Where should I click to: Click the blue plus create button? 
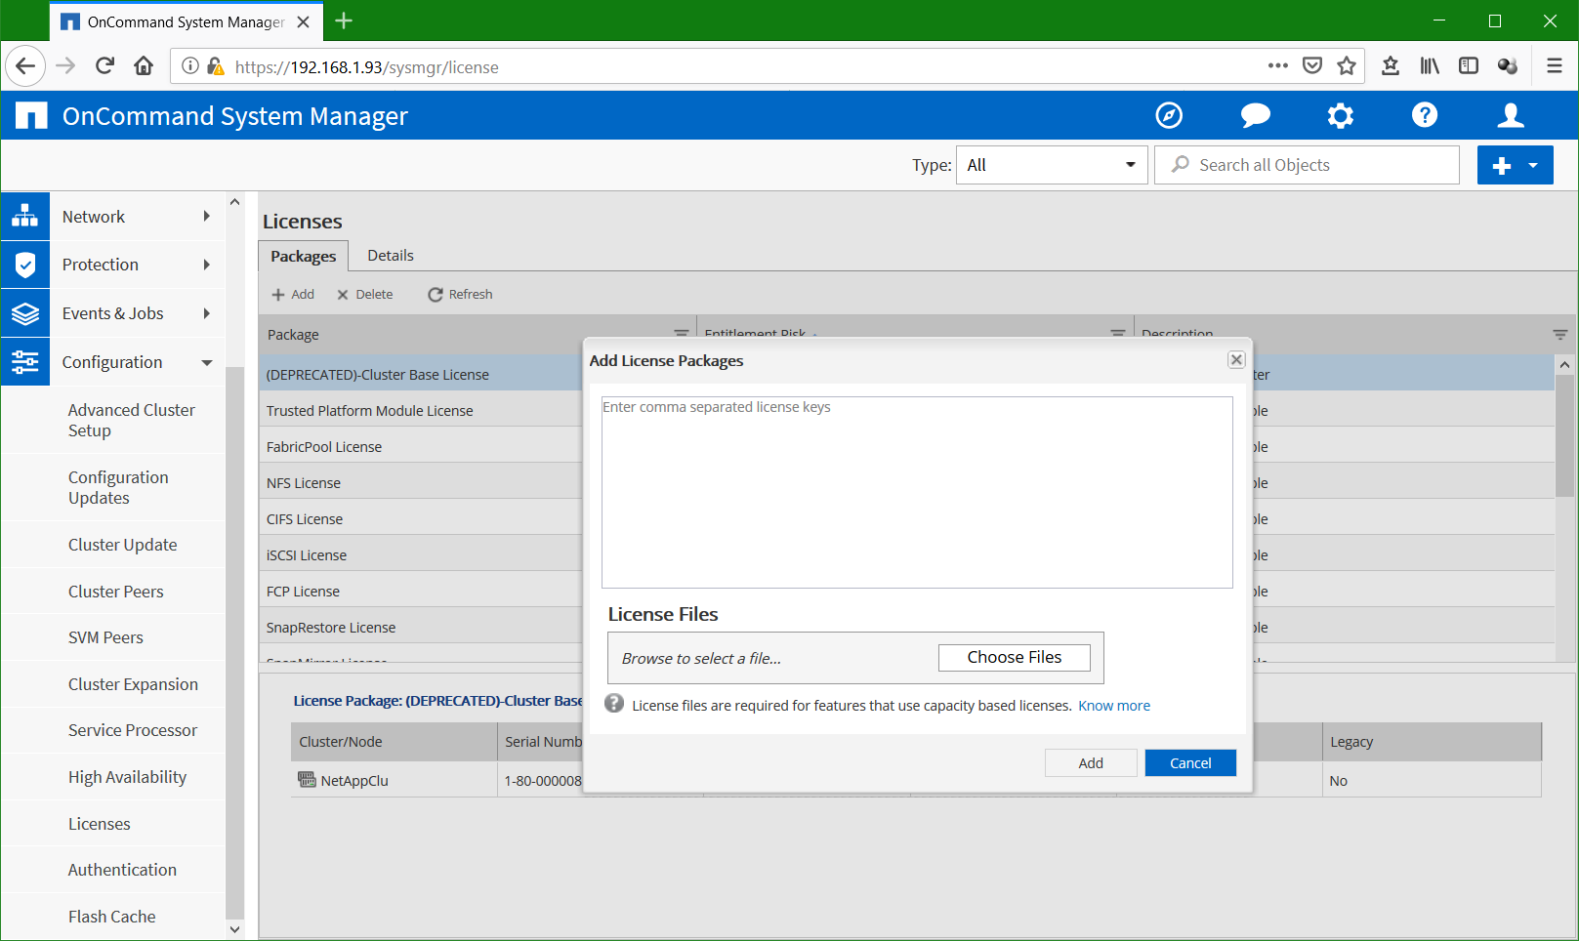(1502, 165)
